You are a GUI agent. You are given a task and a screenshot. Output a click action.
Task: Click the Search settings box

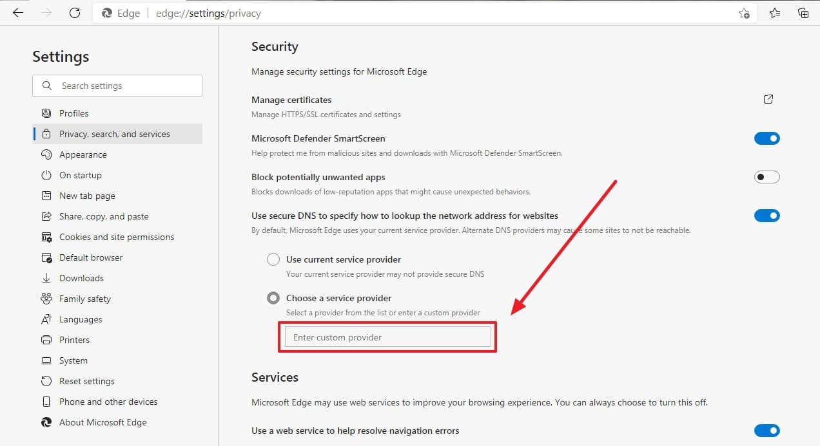[117, 85]
